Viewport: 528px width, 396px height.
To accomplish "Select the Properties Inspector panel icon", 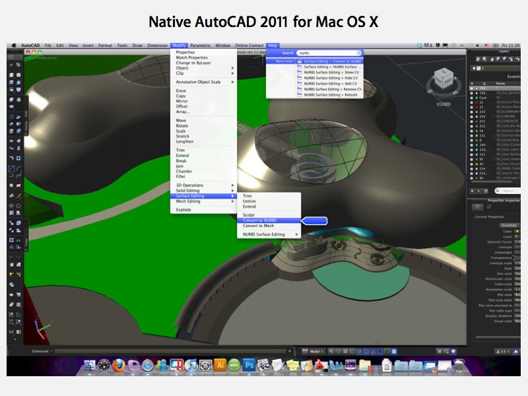I will tap(476, 205).
